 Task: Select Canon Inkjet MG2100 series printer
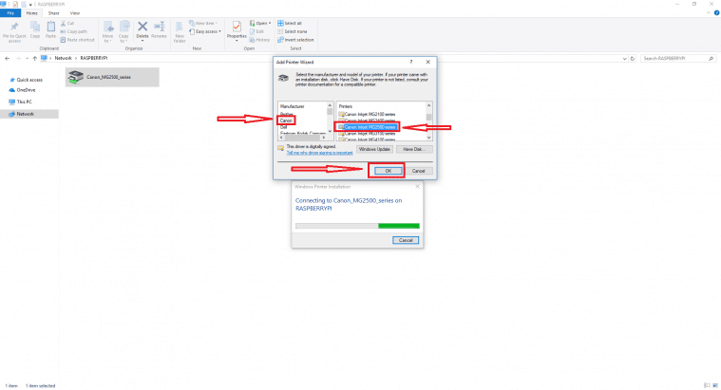pyautogui.click(x=367, y=115)
